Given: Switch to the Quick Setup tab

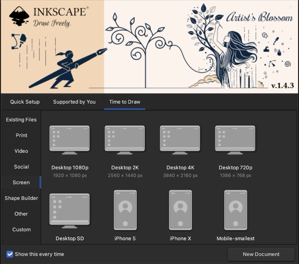Looking at the screenshot, I should tap(25, 102).
